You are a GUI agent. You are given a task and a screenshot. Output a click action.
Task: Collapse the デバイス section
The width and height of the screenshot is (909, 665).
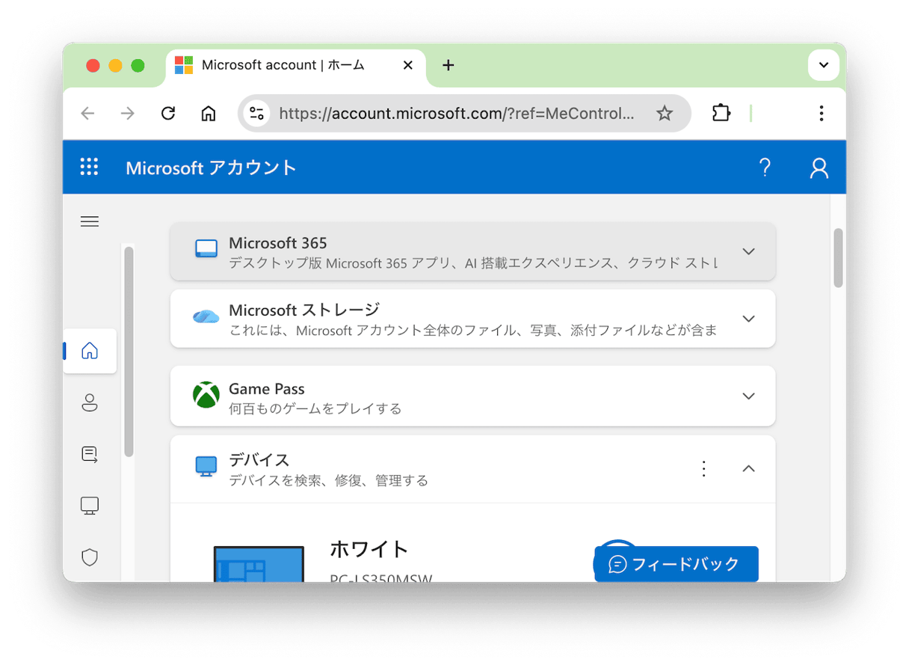click(748, 468)
